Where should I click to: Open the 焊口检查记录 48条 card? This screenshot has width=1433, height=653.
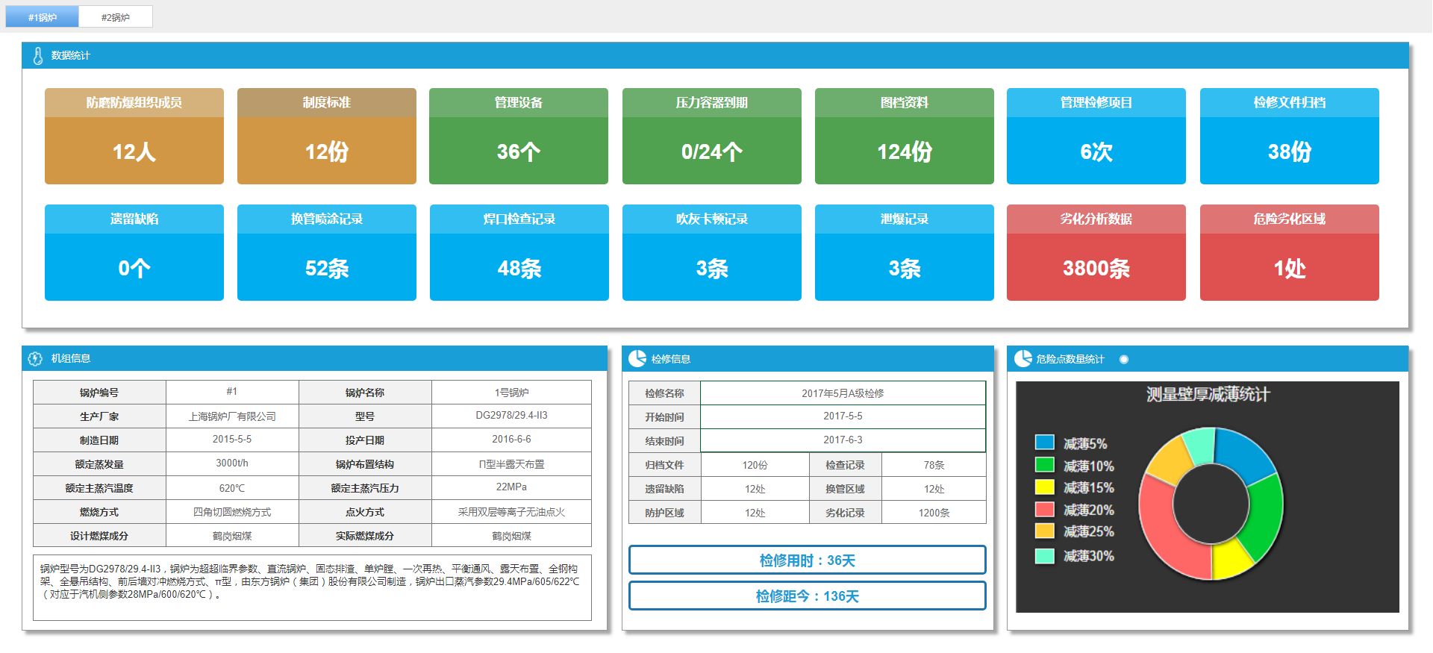[x=519, y=252]
